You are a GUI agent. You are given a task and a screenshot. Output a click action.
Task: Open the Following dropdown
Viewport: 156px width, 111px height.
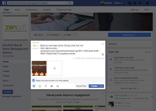pyautogui.click(x=53, y=35)
